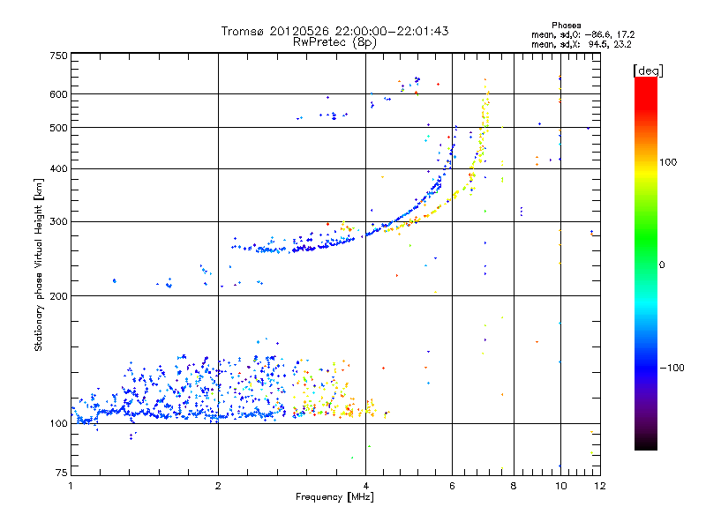The image size is (706, 529).
Task: Click the '500' height axis tick label
Action: point(58,128)
